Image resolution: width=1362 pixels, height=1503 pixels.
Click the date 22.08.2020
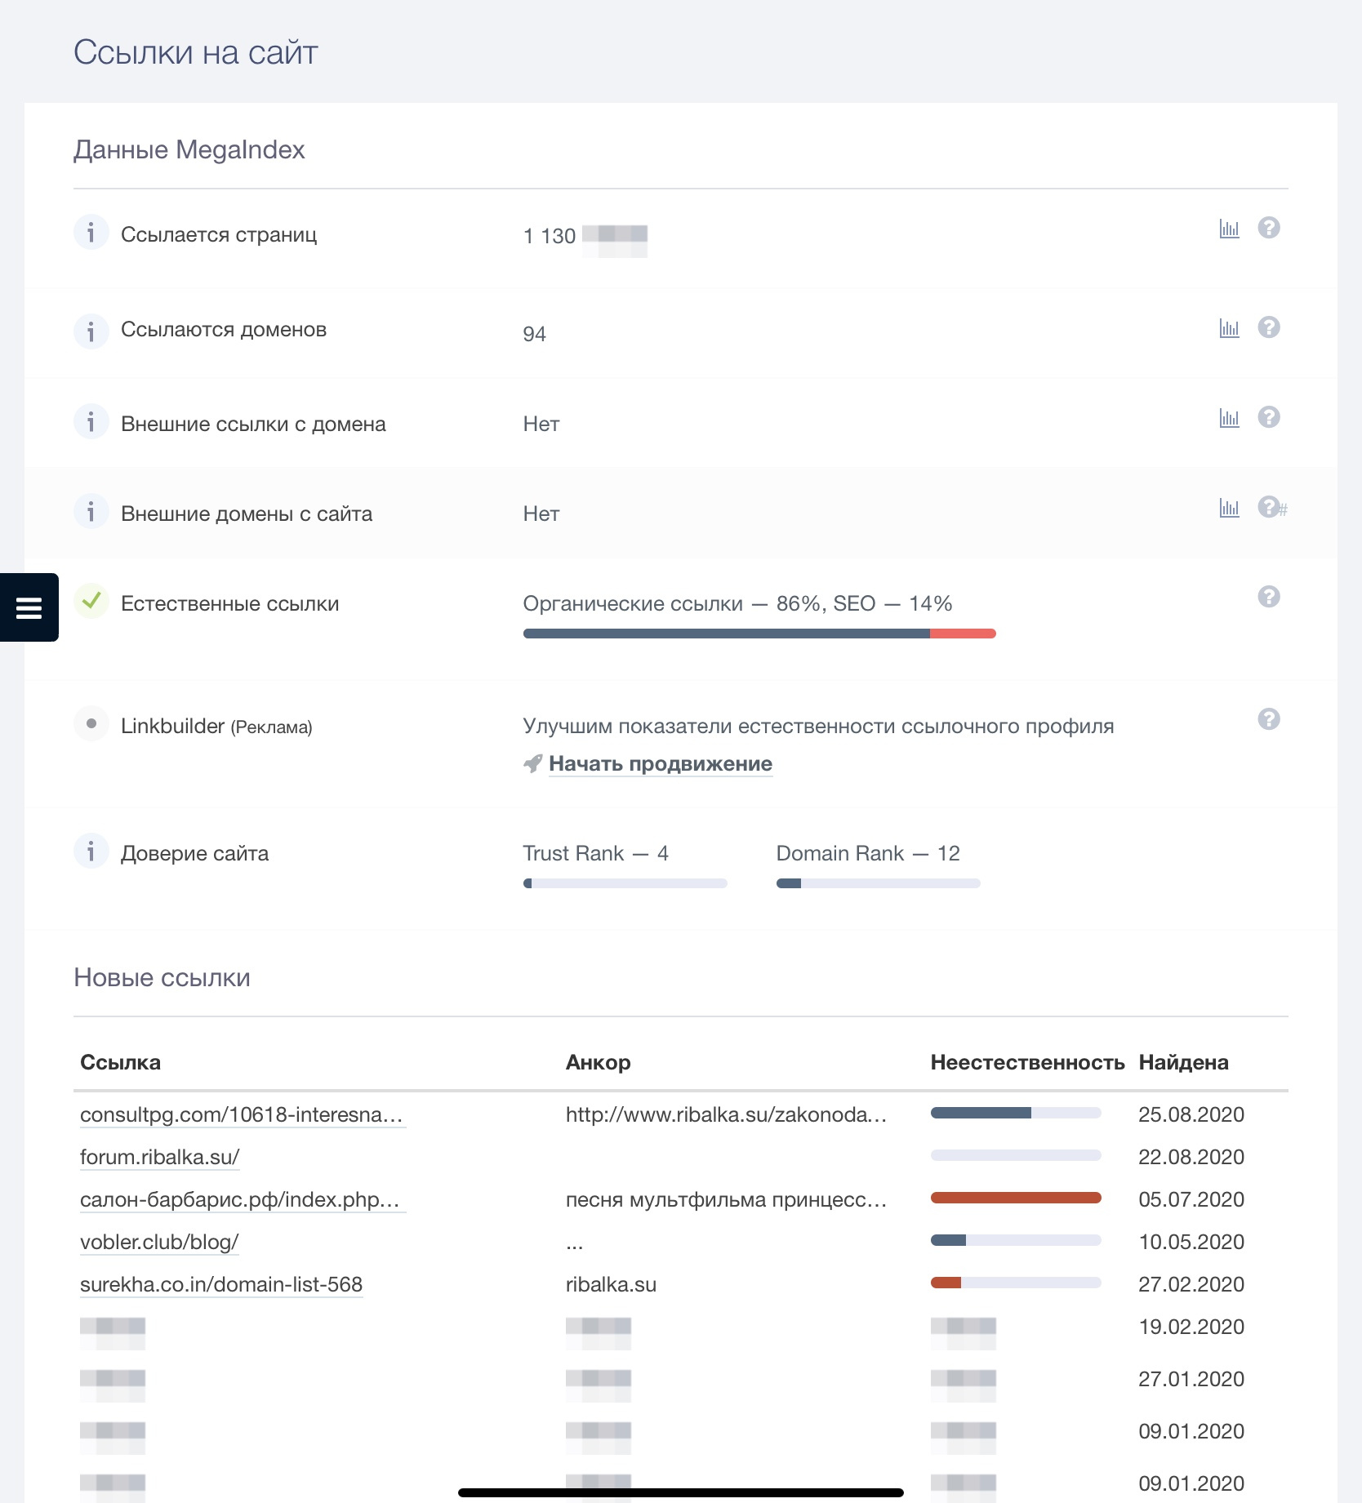click(x=1191, y=1157)
